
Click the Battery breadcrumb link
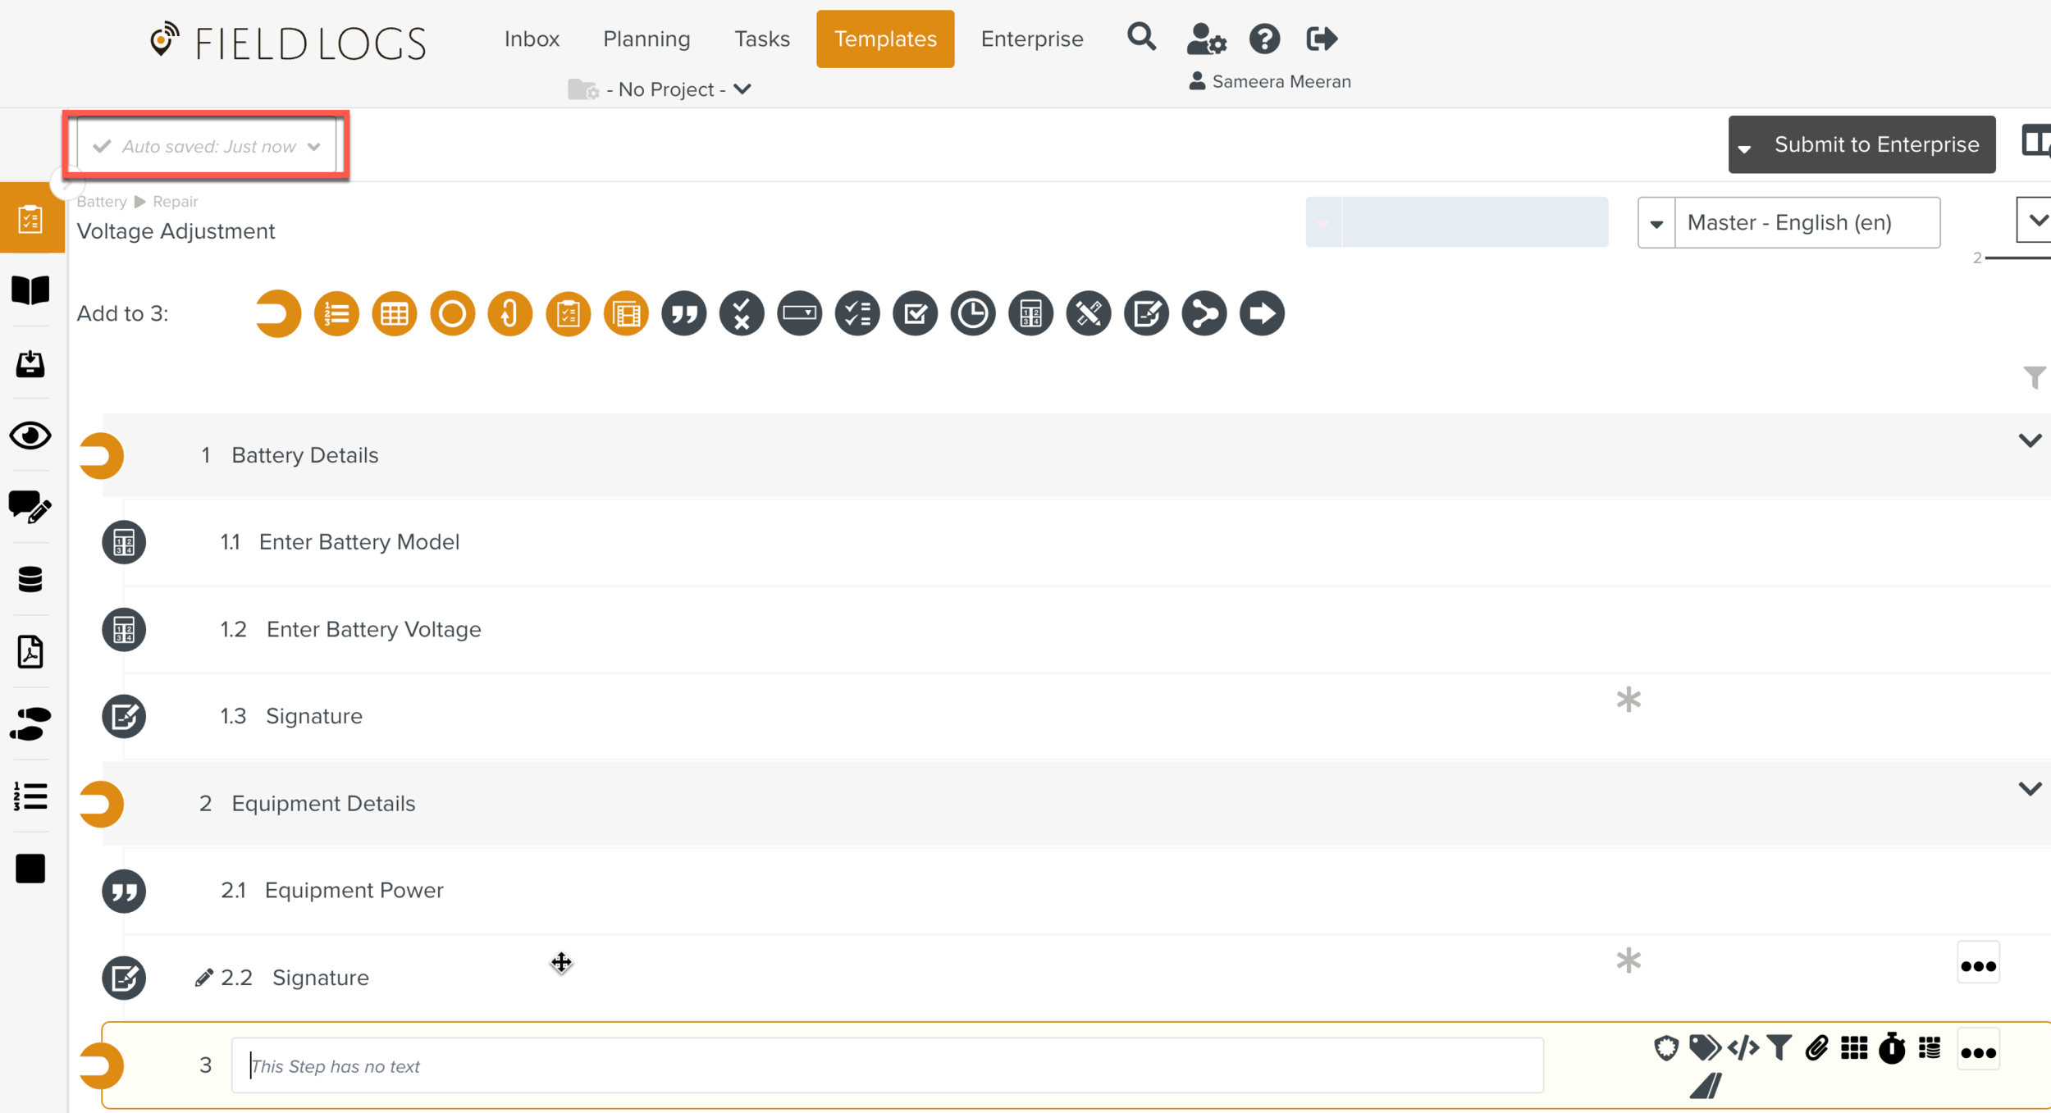click(102, 201)
